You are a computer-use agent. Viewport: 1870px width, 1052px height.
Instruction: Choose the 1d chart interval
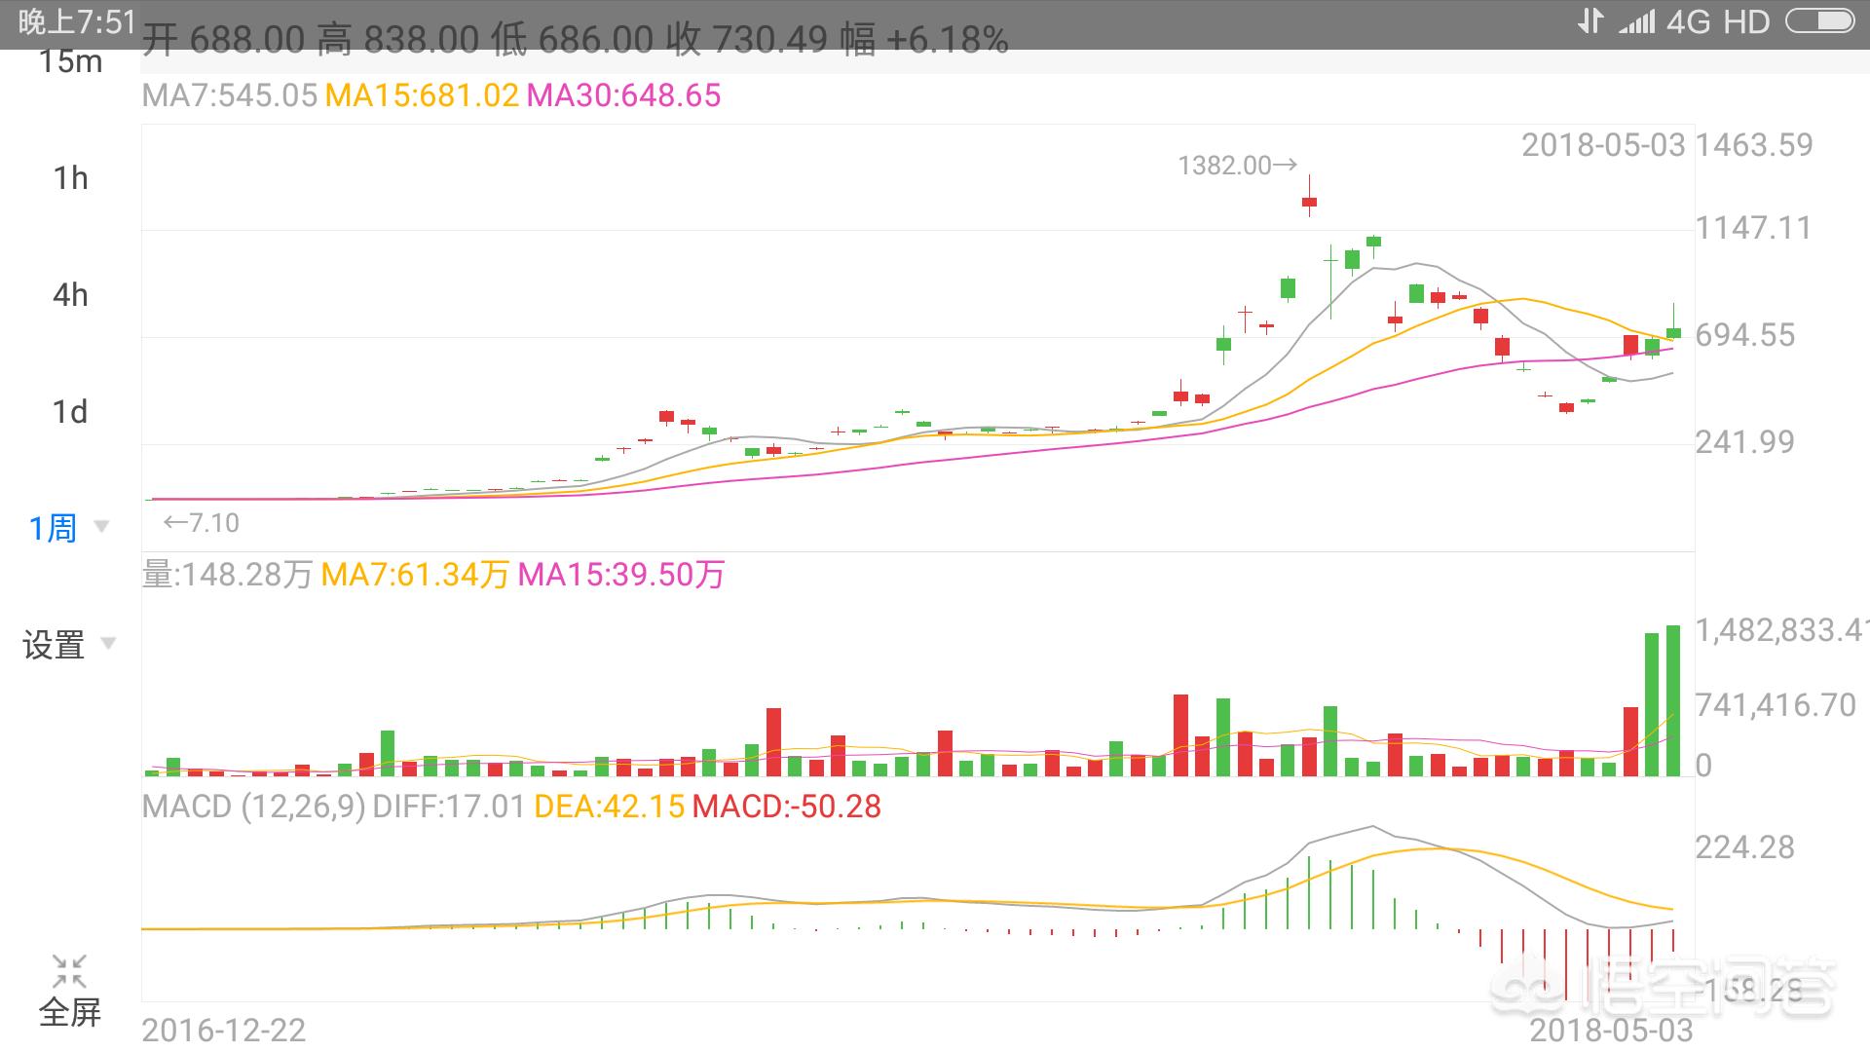(x=70, y=412)
